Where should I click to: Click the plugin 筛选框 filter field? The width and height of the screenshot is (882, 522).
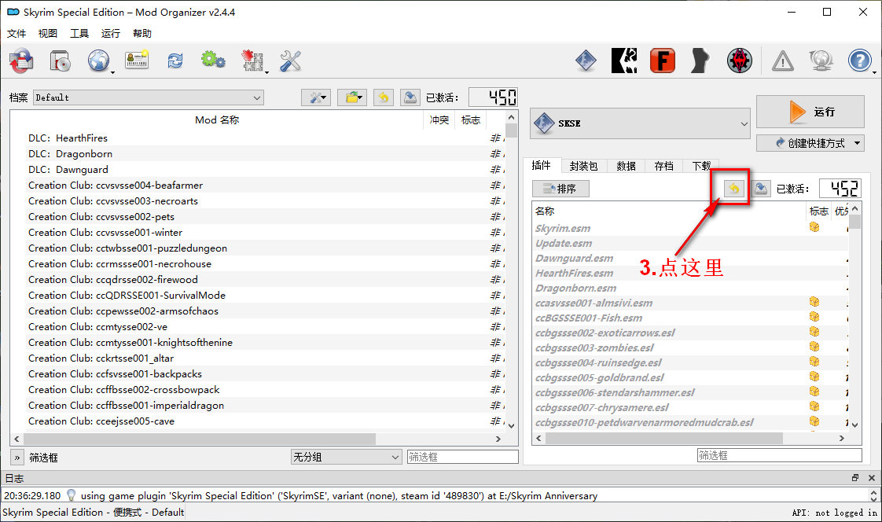click(779, 455)
